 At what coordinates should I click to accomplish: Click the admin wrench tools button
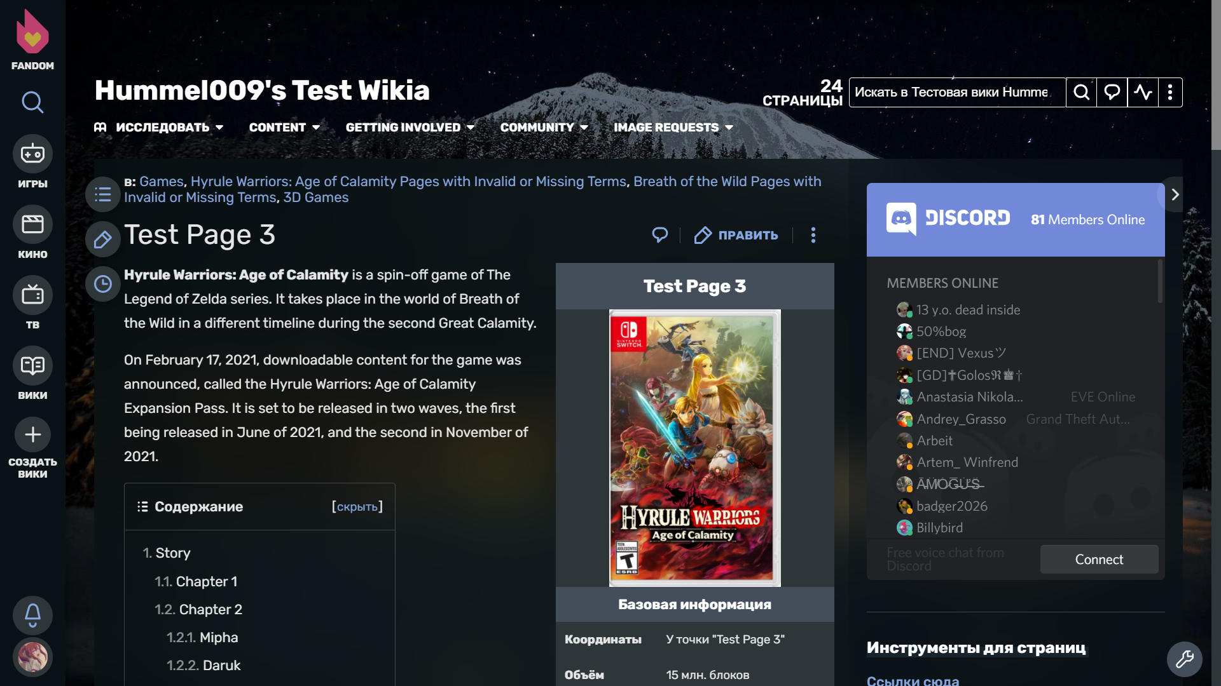click(x=1184, y=659)
